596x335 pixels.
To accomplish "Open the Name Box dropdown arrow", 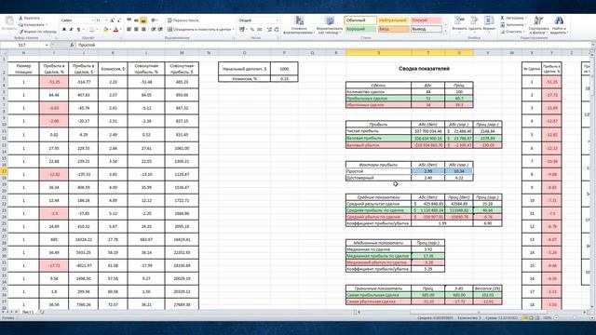I will click(x=47, y=45).
